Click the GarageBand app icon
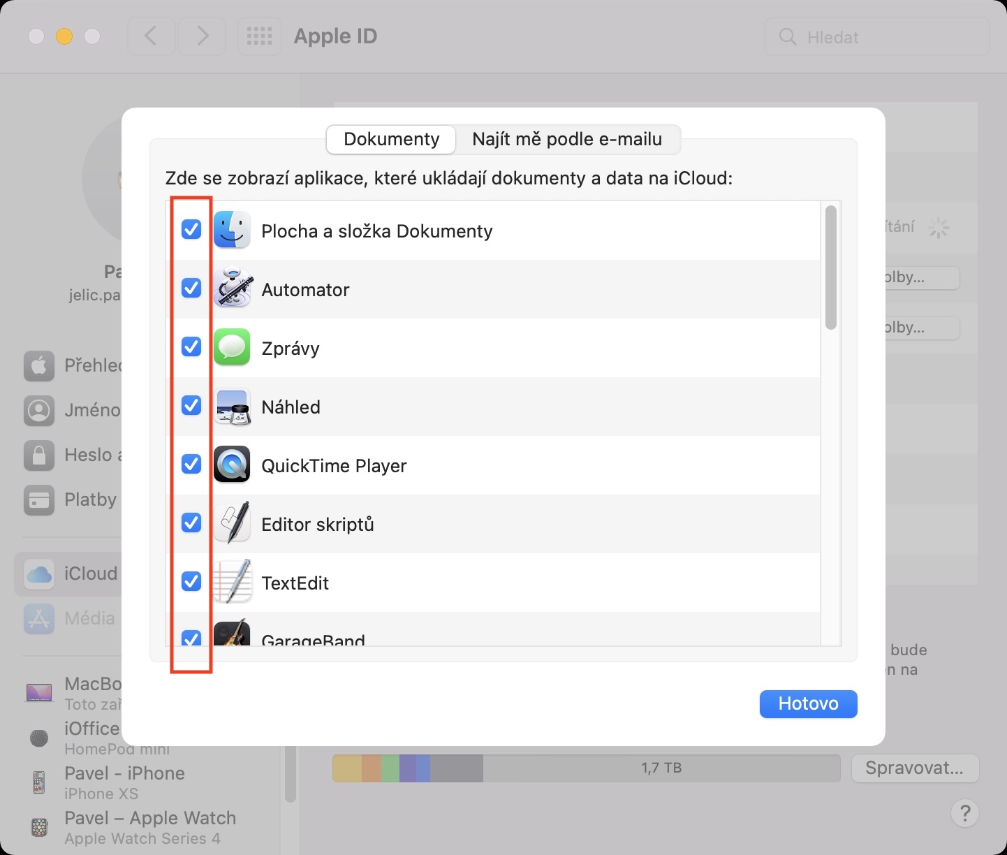Screen dimensions: 1007x855 tap(232, 633)
